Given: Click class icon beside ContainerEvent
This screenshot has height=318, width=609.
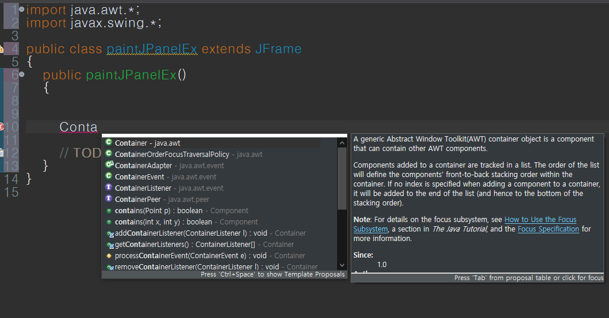Looking at the screenshot, I should [x=109, y=176].
